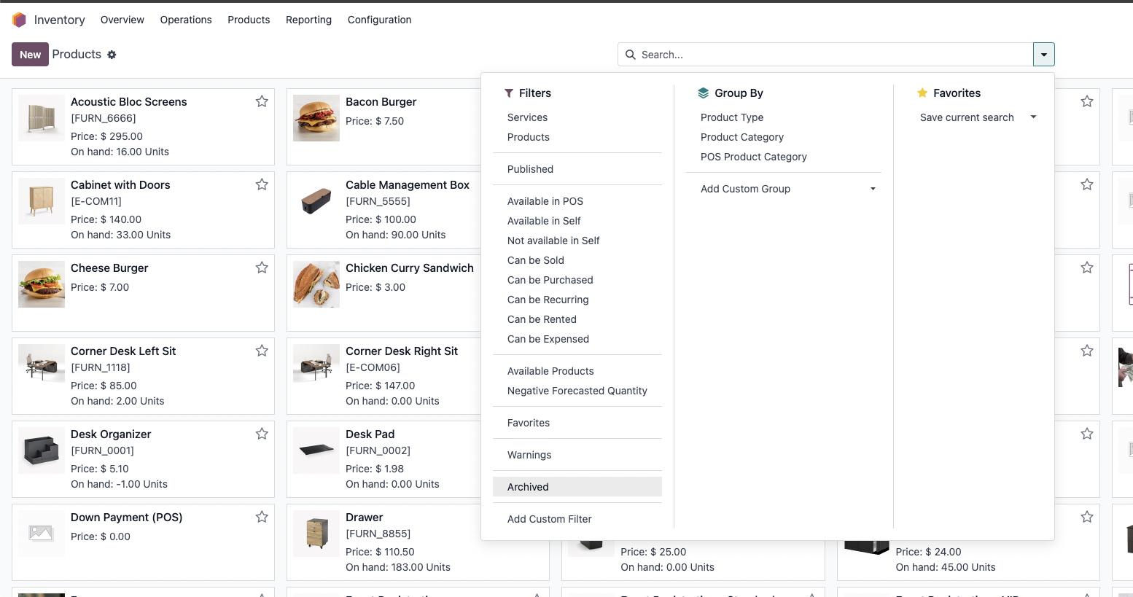Focus the Search input field
Screen dimensions: 1133x597
point(835,55)
